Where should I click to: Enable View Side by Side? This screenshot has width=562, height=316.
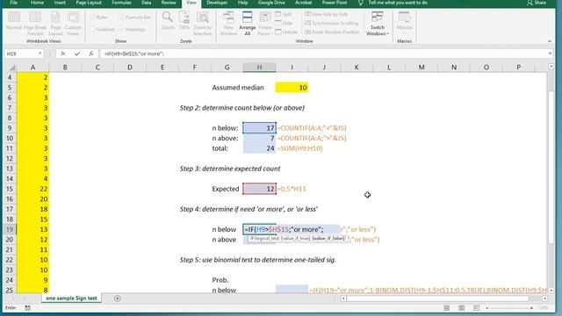pyautogui.click(x=327, y=14)
